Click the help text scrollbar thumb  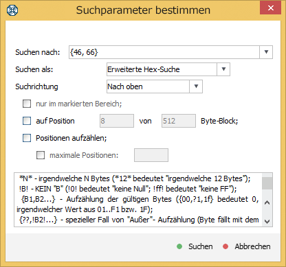coord(267,183)
